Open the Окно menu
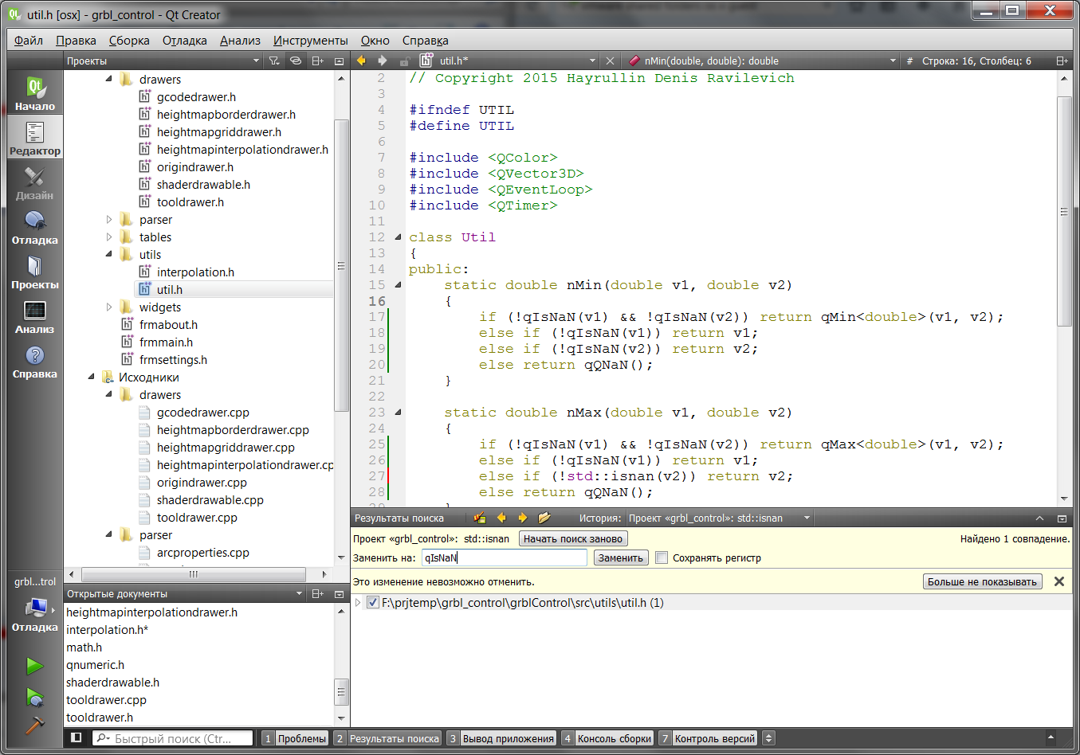This screenshot has height=755, width=1080. pos(375,40)
